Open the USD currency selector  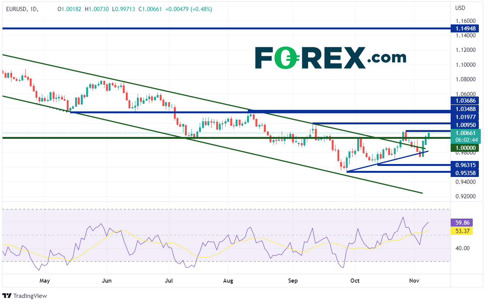coord(460,8)
